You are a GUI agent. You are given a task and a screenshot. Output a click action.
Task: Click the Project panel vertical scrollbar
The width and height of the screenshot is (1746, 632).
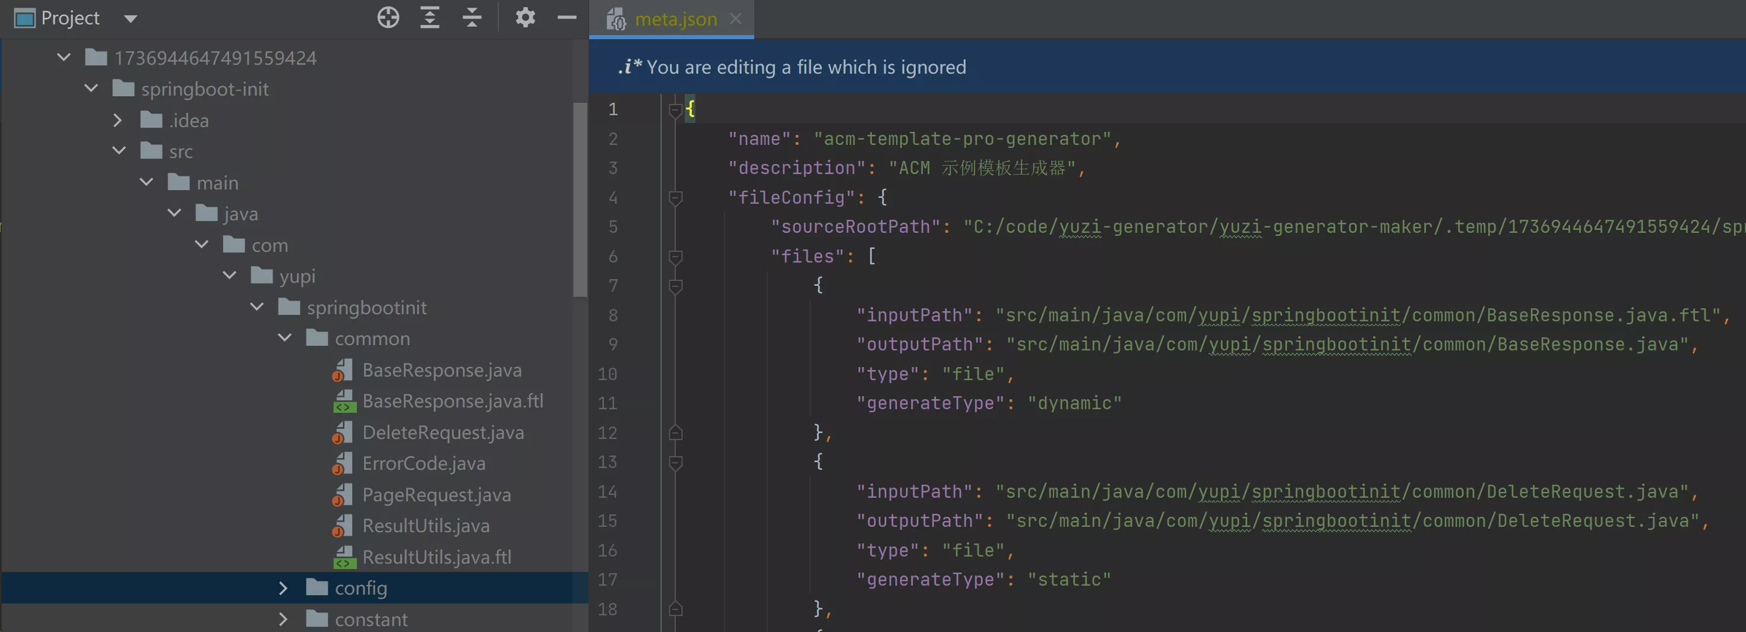[580, 200]
